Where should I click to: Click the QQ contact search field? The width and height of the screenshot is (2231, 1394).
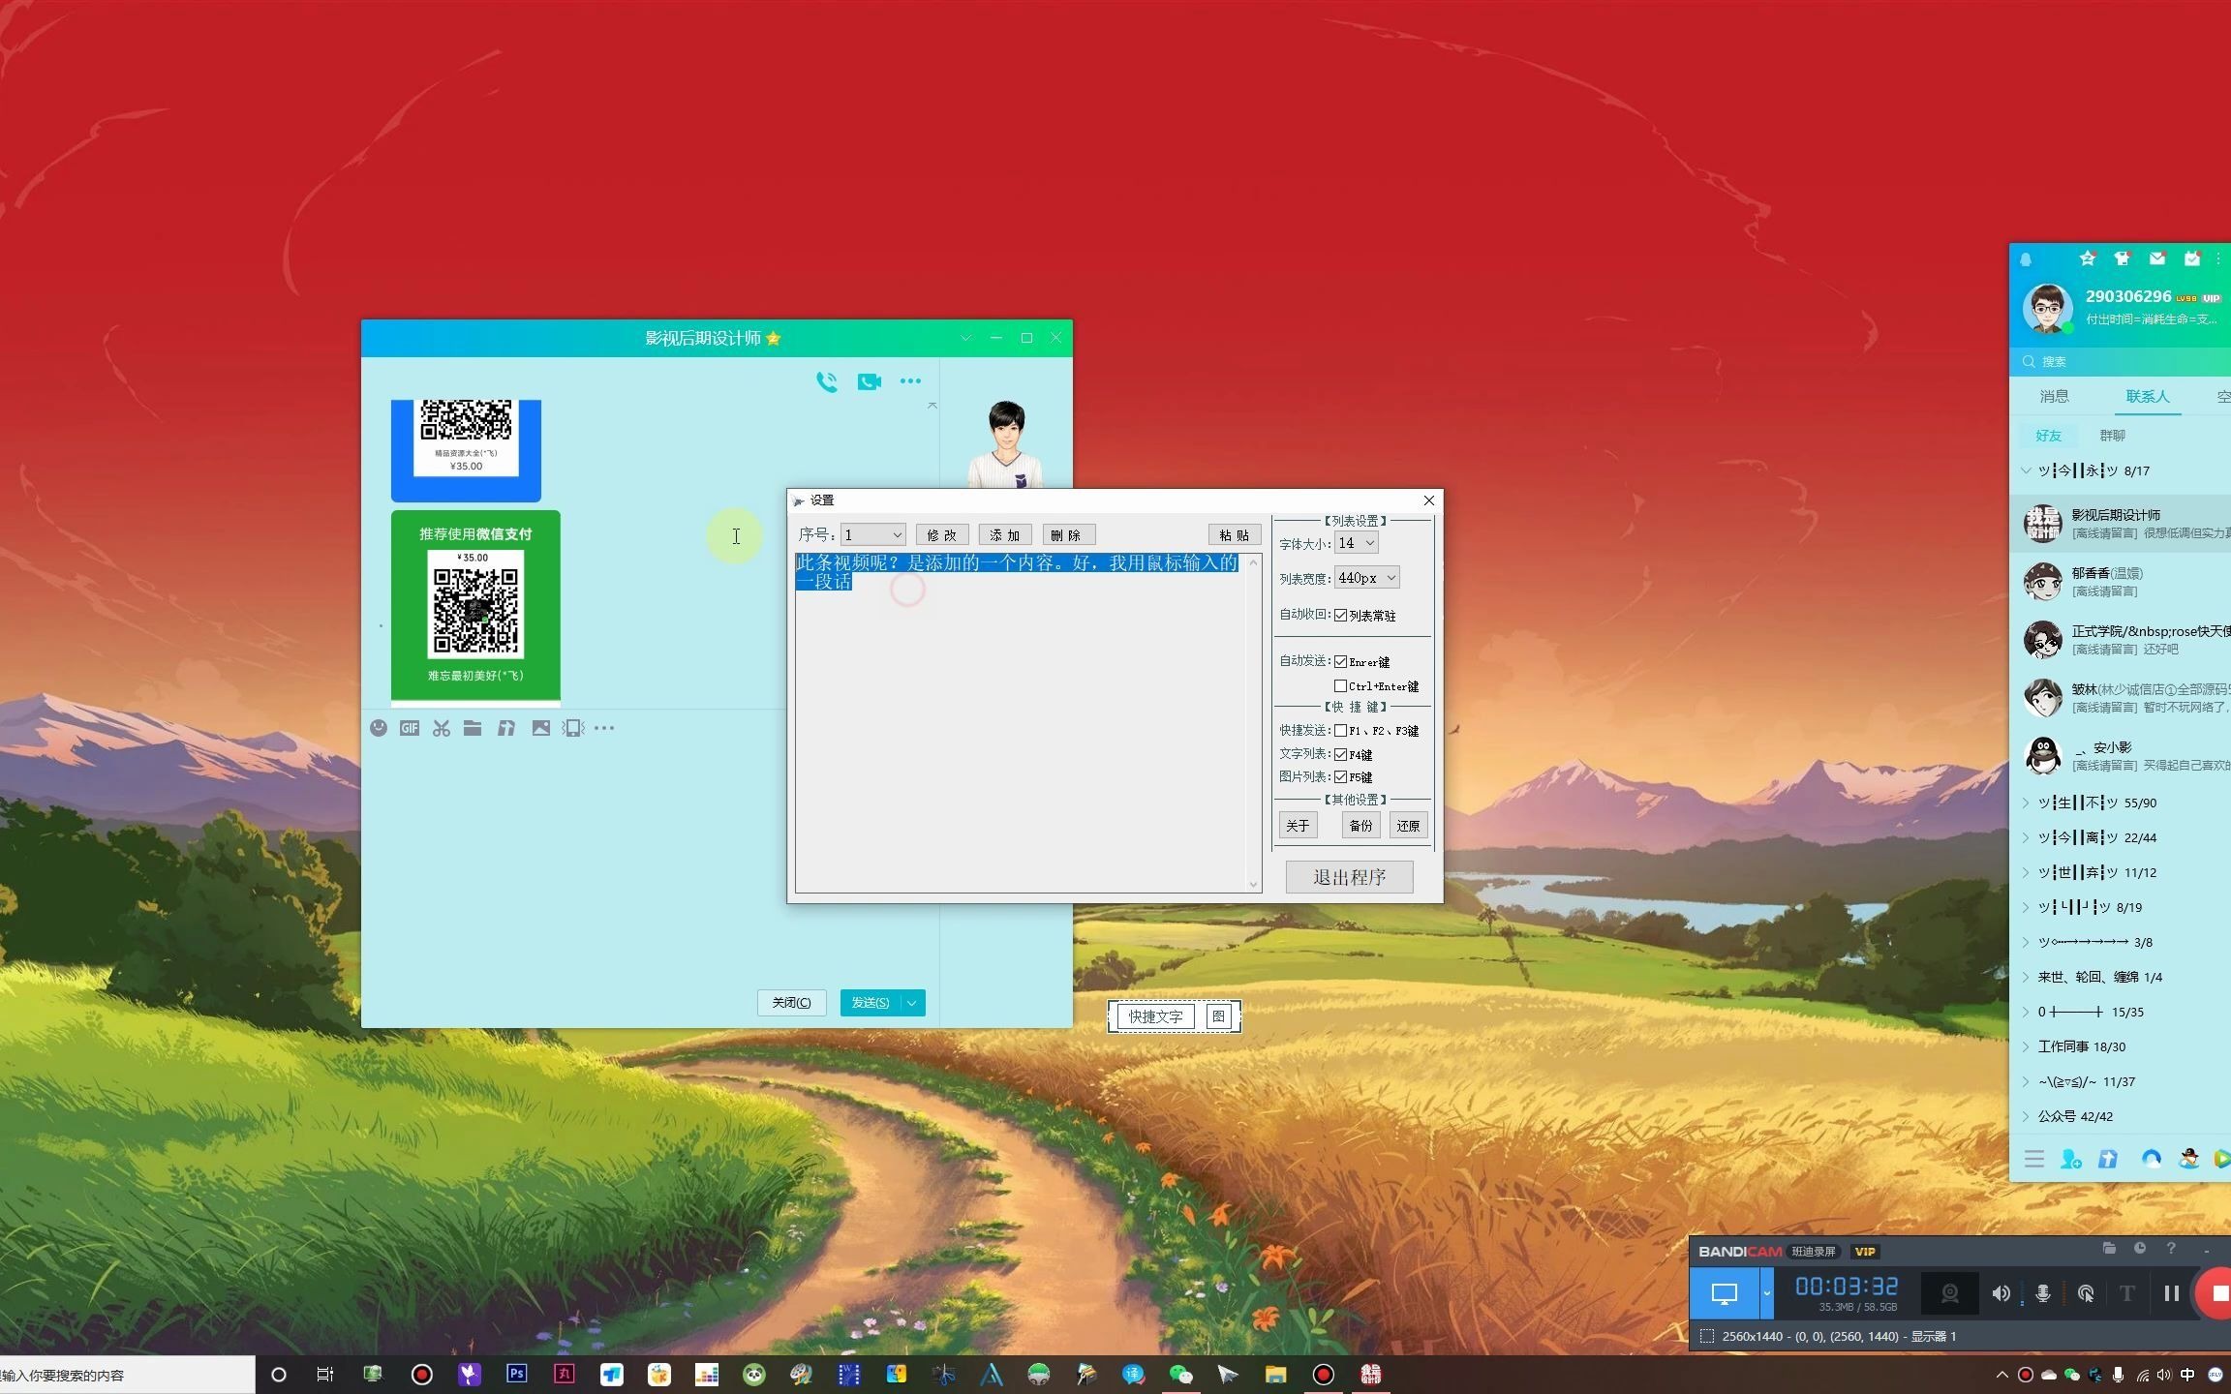click(x=2121, y=361)
